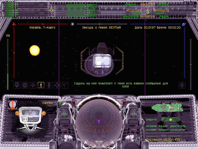Click the red ship icon at top left
The image size is (198, 149).
pos(14,24)
